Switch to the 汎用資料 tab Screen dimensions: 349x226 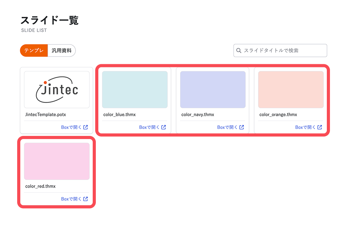[x=61, y=50]
